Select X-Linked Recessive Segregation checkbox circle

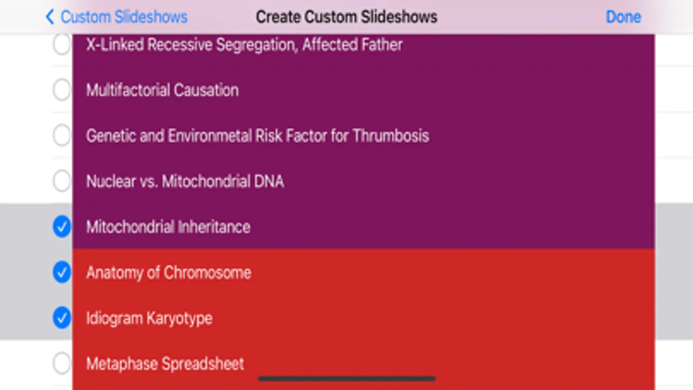[x=62, y=45]
